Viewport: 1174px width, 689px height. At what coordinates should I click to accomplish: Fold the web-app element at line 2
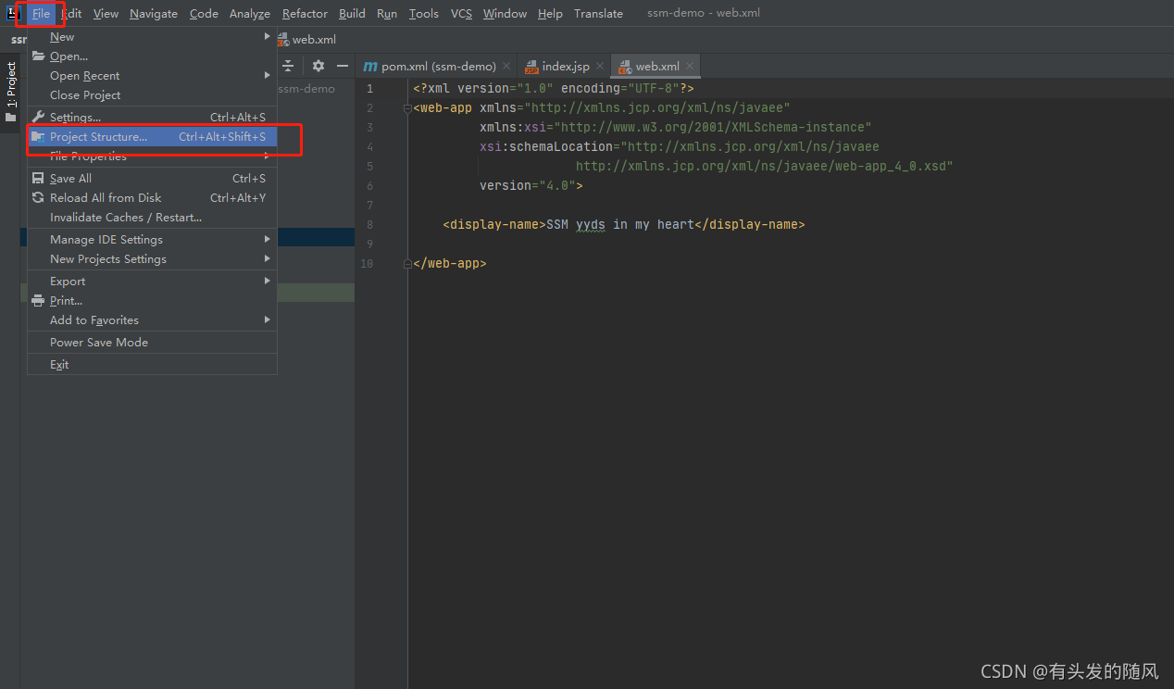click(407, 108)
